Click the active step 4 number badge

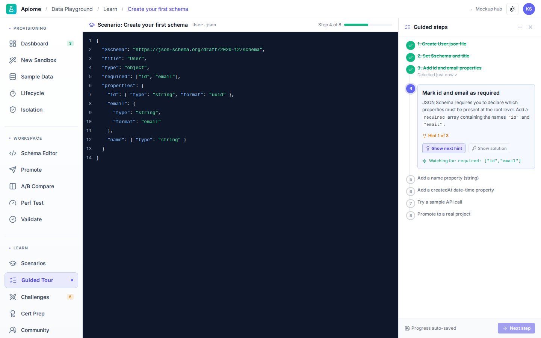[x=411, y=89]
